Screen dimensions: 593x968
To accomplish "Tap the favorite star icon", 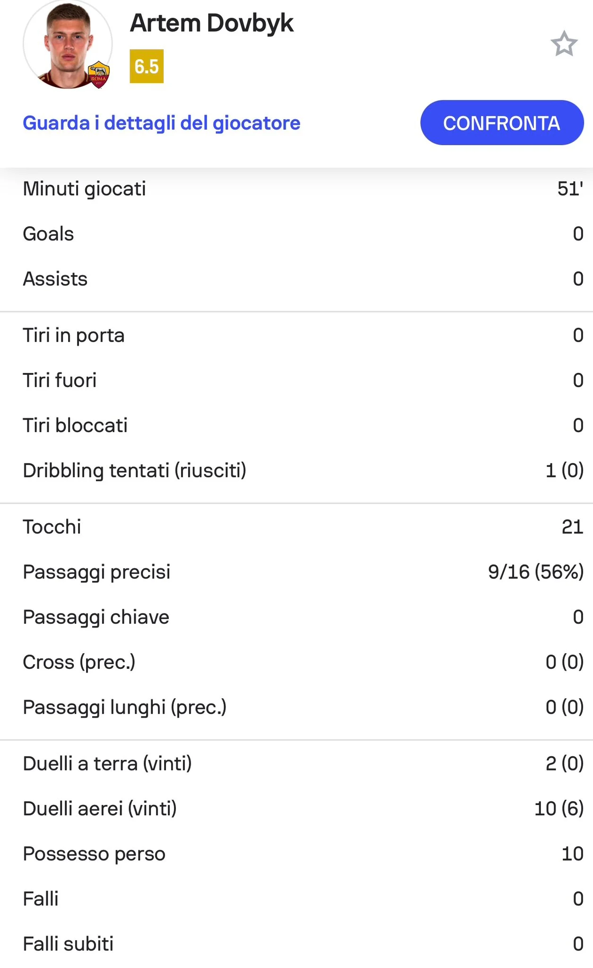I will tap(564, 44).
